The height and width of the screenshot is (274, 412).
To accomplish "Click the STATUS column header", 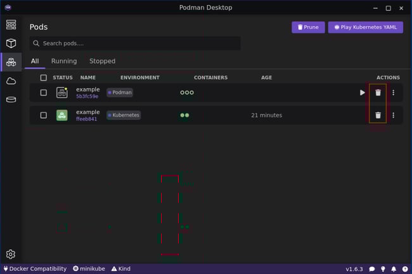I will pos(63,77).
